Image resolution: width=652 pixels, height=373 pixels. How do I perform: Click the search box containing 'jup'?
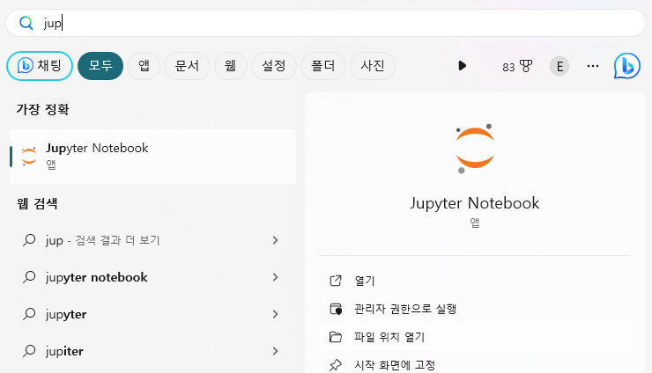[x=335, y=24]
